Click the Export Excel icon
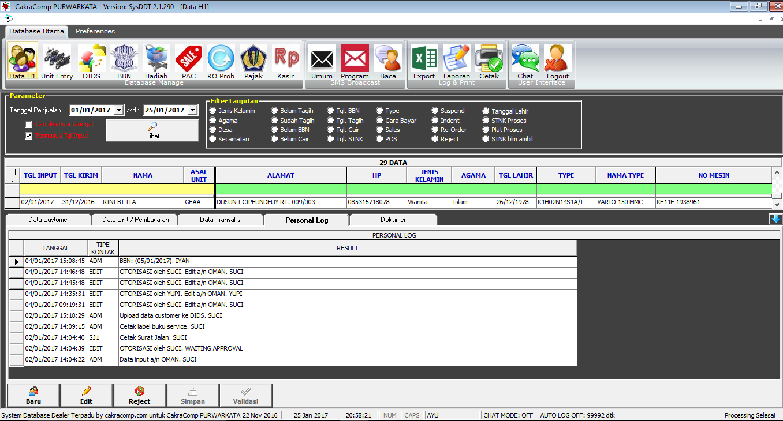The height and width of the screenshot is (421, 783). point(424,59)
